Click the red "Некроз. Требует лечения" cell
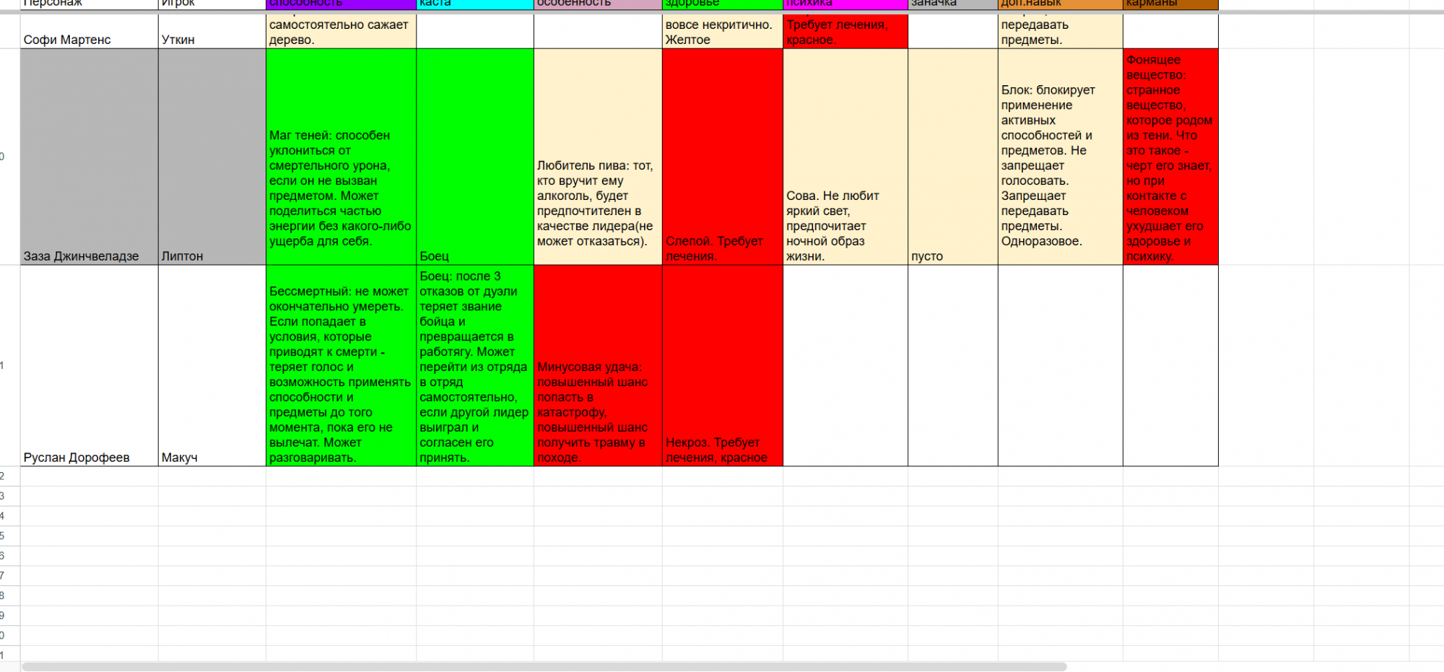 click(x=722, y=365)
